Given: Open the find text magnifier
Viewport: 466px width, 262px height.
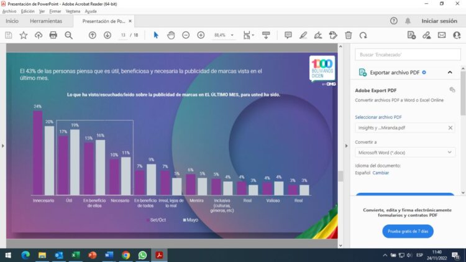Looking at the screenshot, I should (68, 35).
